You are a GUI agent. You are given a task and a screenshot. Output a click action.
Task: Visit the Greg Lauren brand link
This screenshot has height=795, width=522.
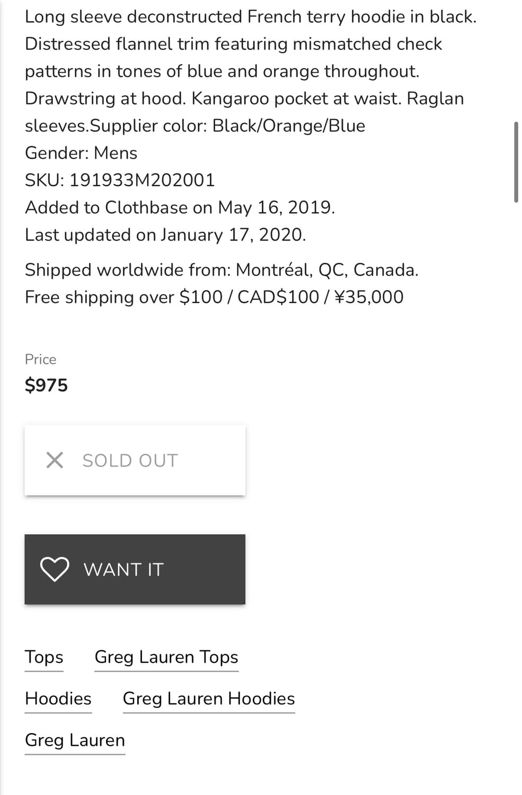(75, 740)
